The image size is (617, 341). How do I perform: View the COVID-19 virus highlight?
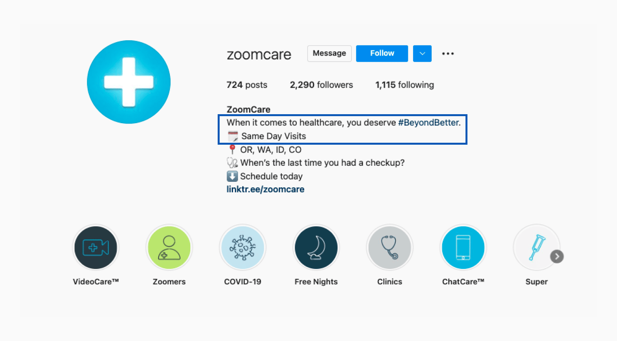pyautogui.click(x=243, y=248)
